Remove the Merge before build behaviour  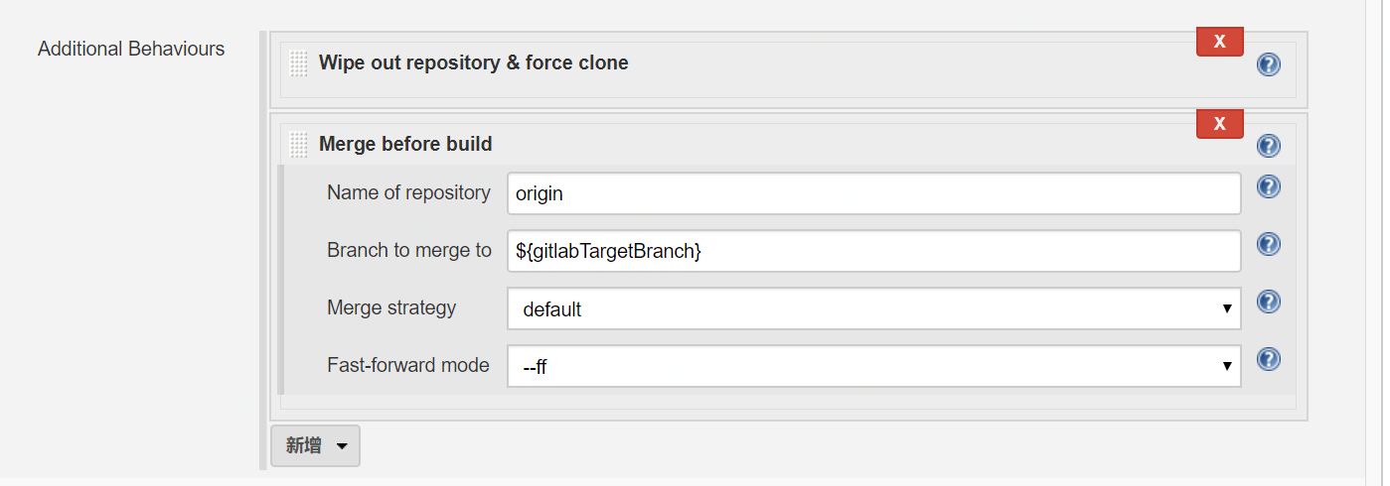[x=1219, y=124]
